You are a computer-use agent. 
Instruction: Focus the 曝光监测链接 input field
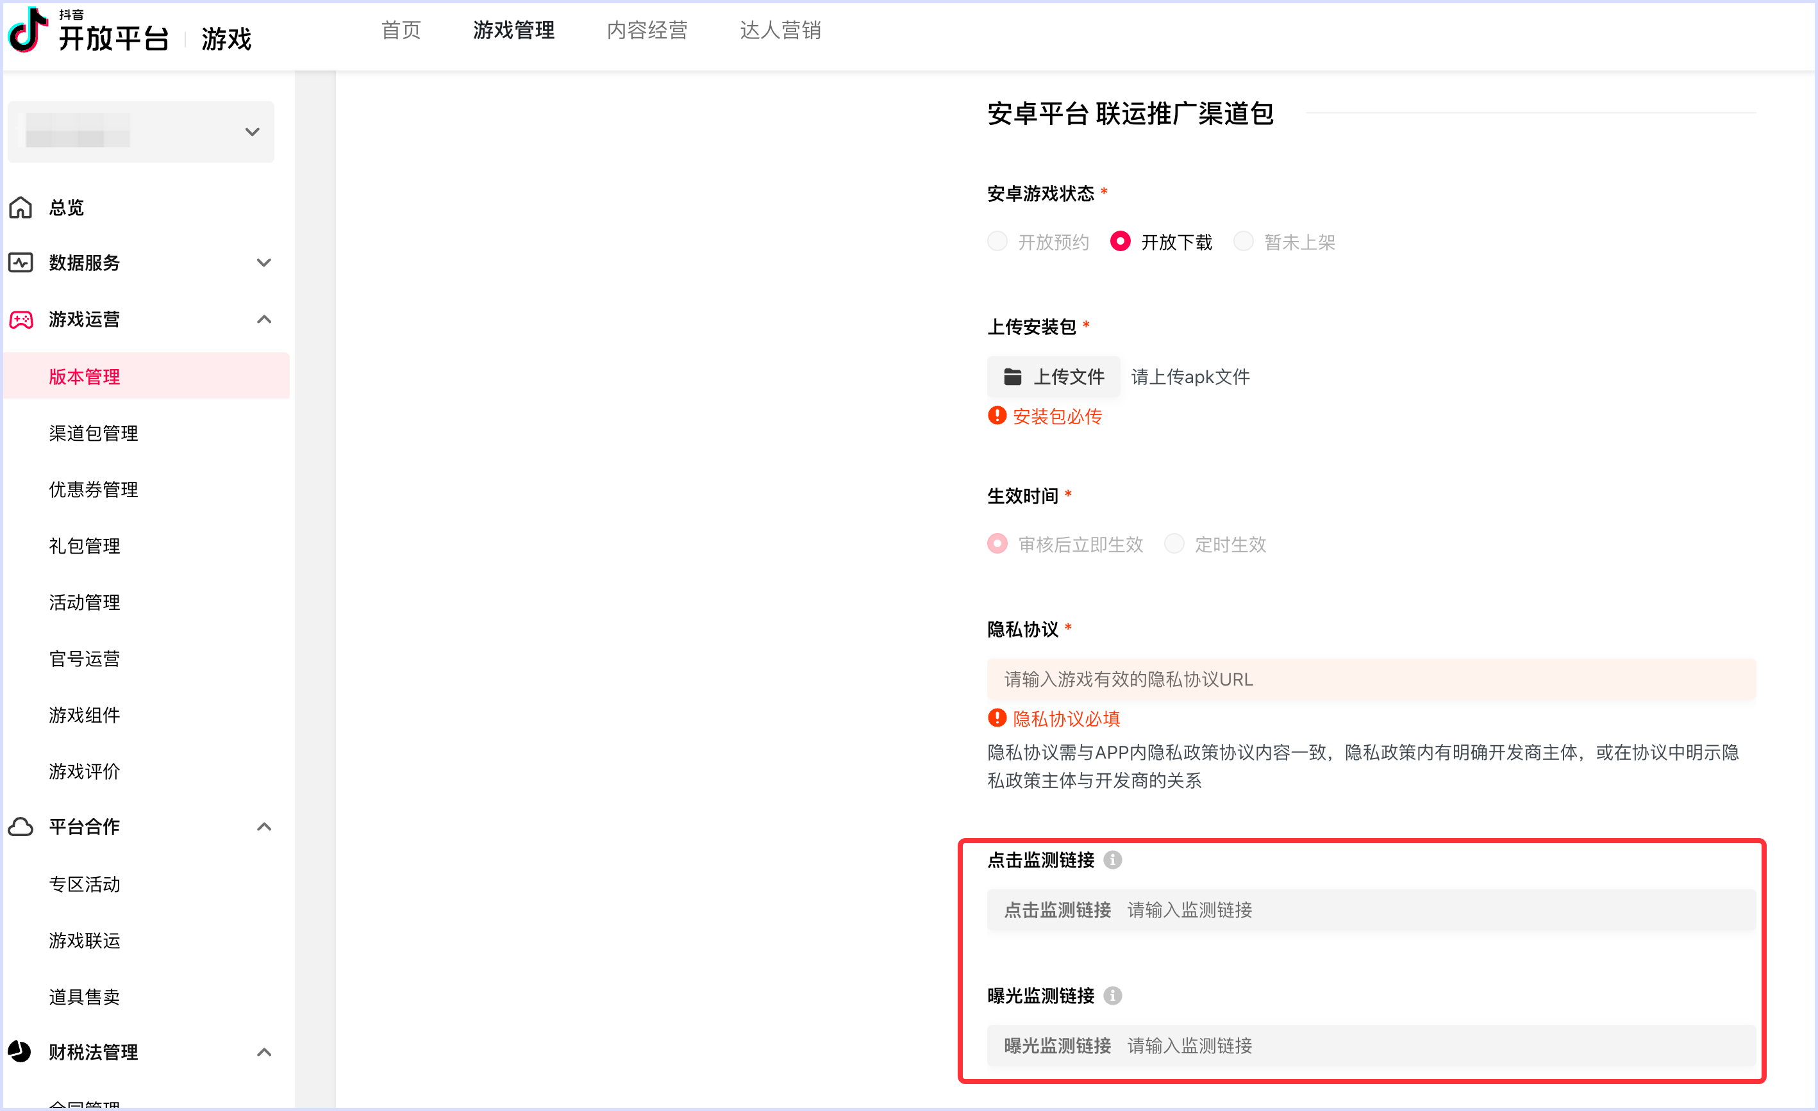1372,1047
